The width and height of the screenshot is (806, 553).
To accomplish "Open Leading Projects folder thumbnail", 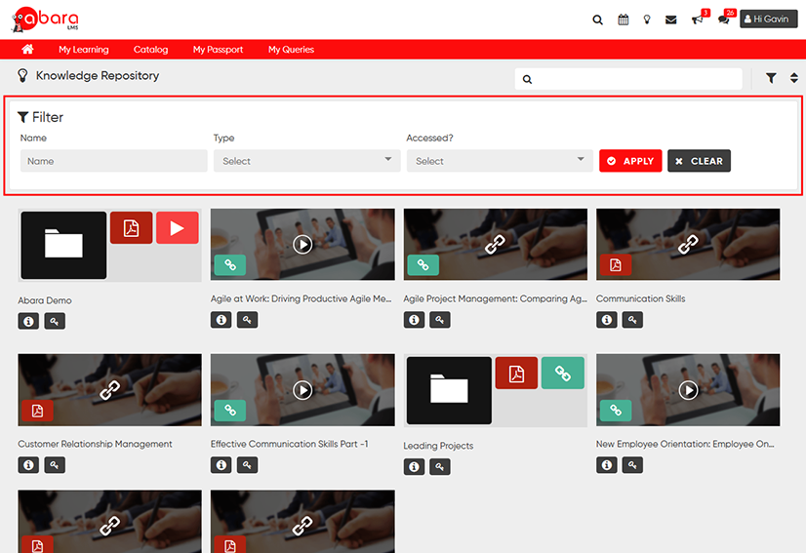I will 449,390.
